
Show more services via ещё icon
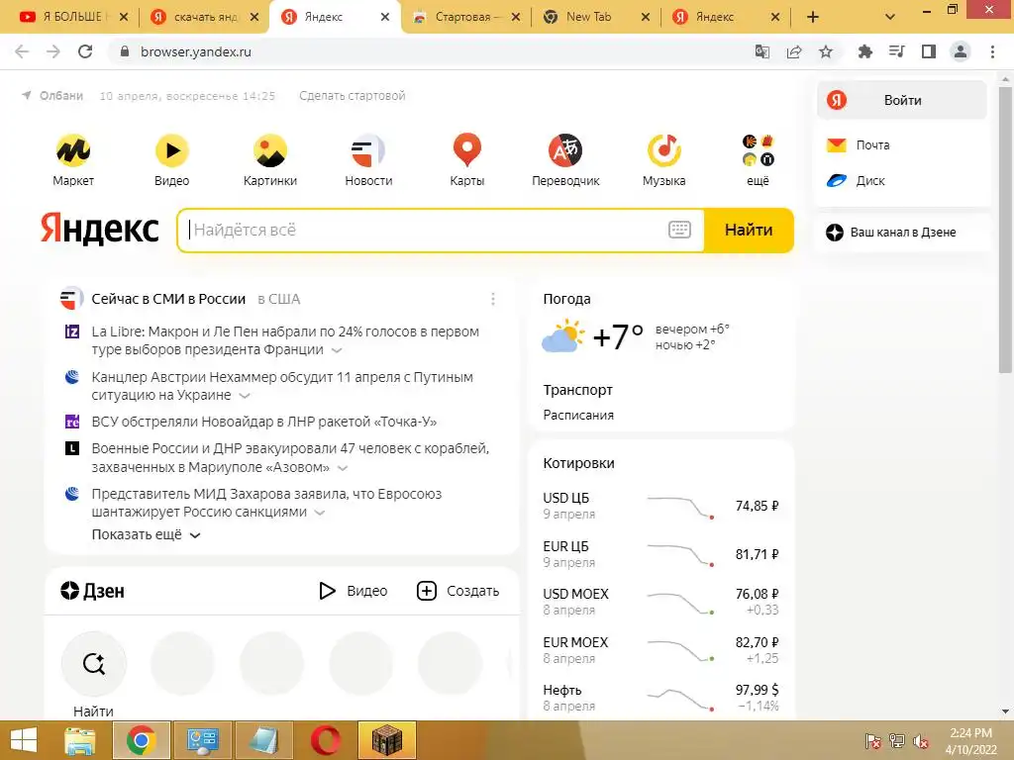758,150
